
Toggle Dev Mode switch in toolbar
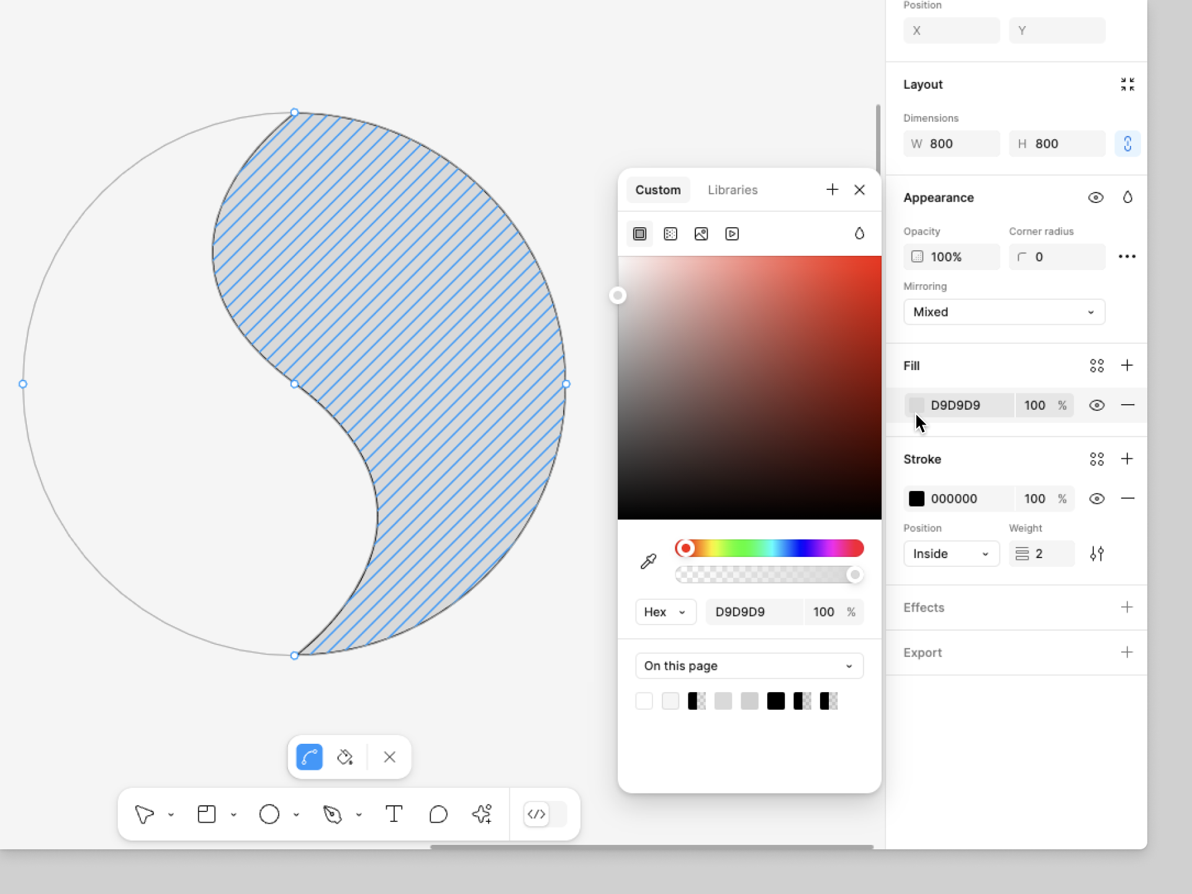545,814
